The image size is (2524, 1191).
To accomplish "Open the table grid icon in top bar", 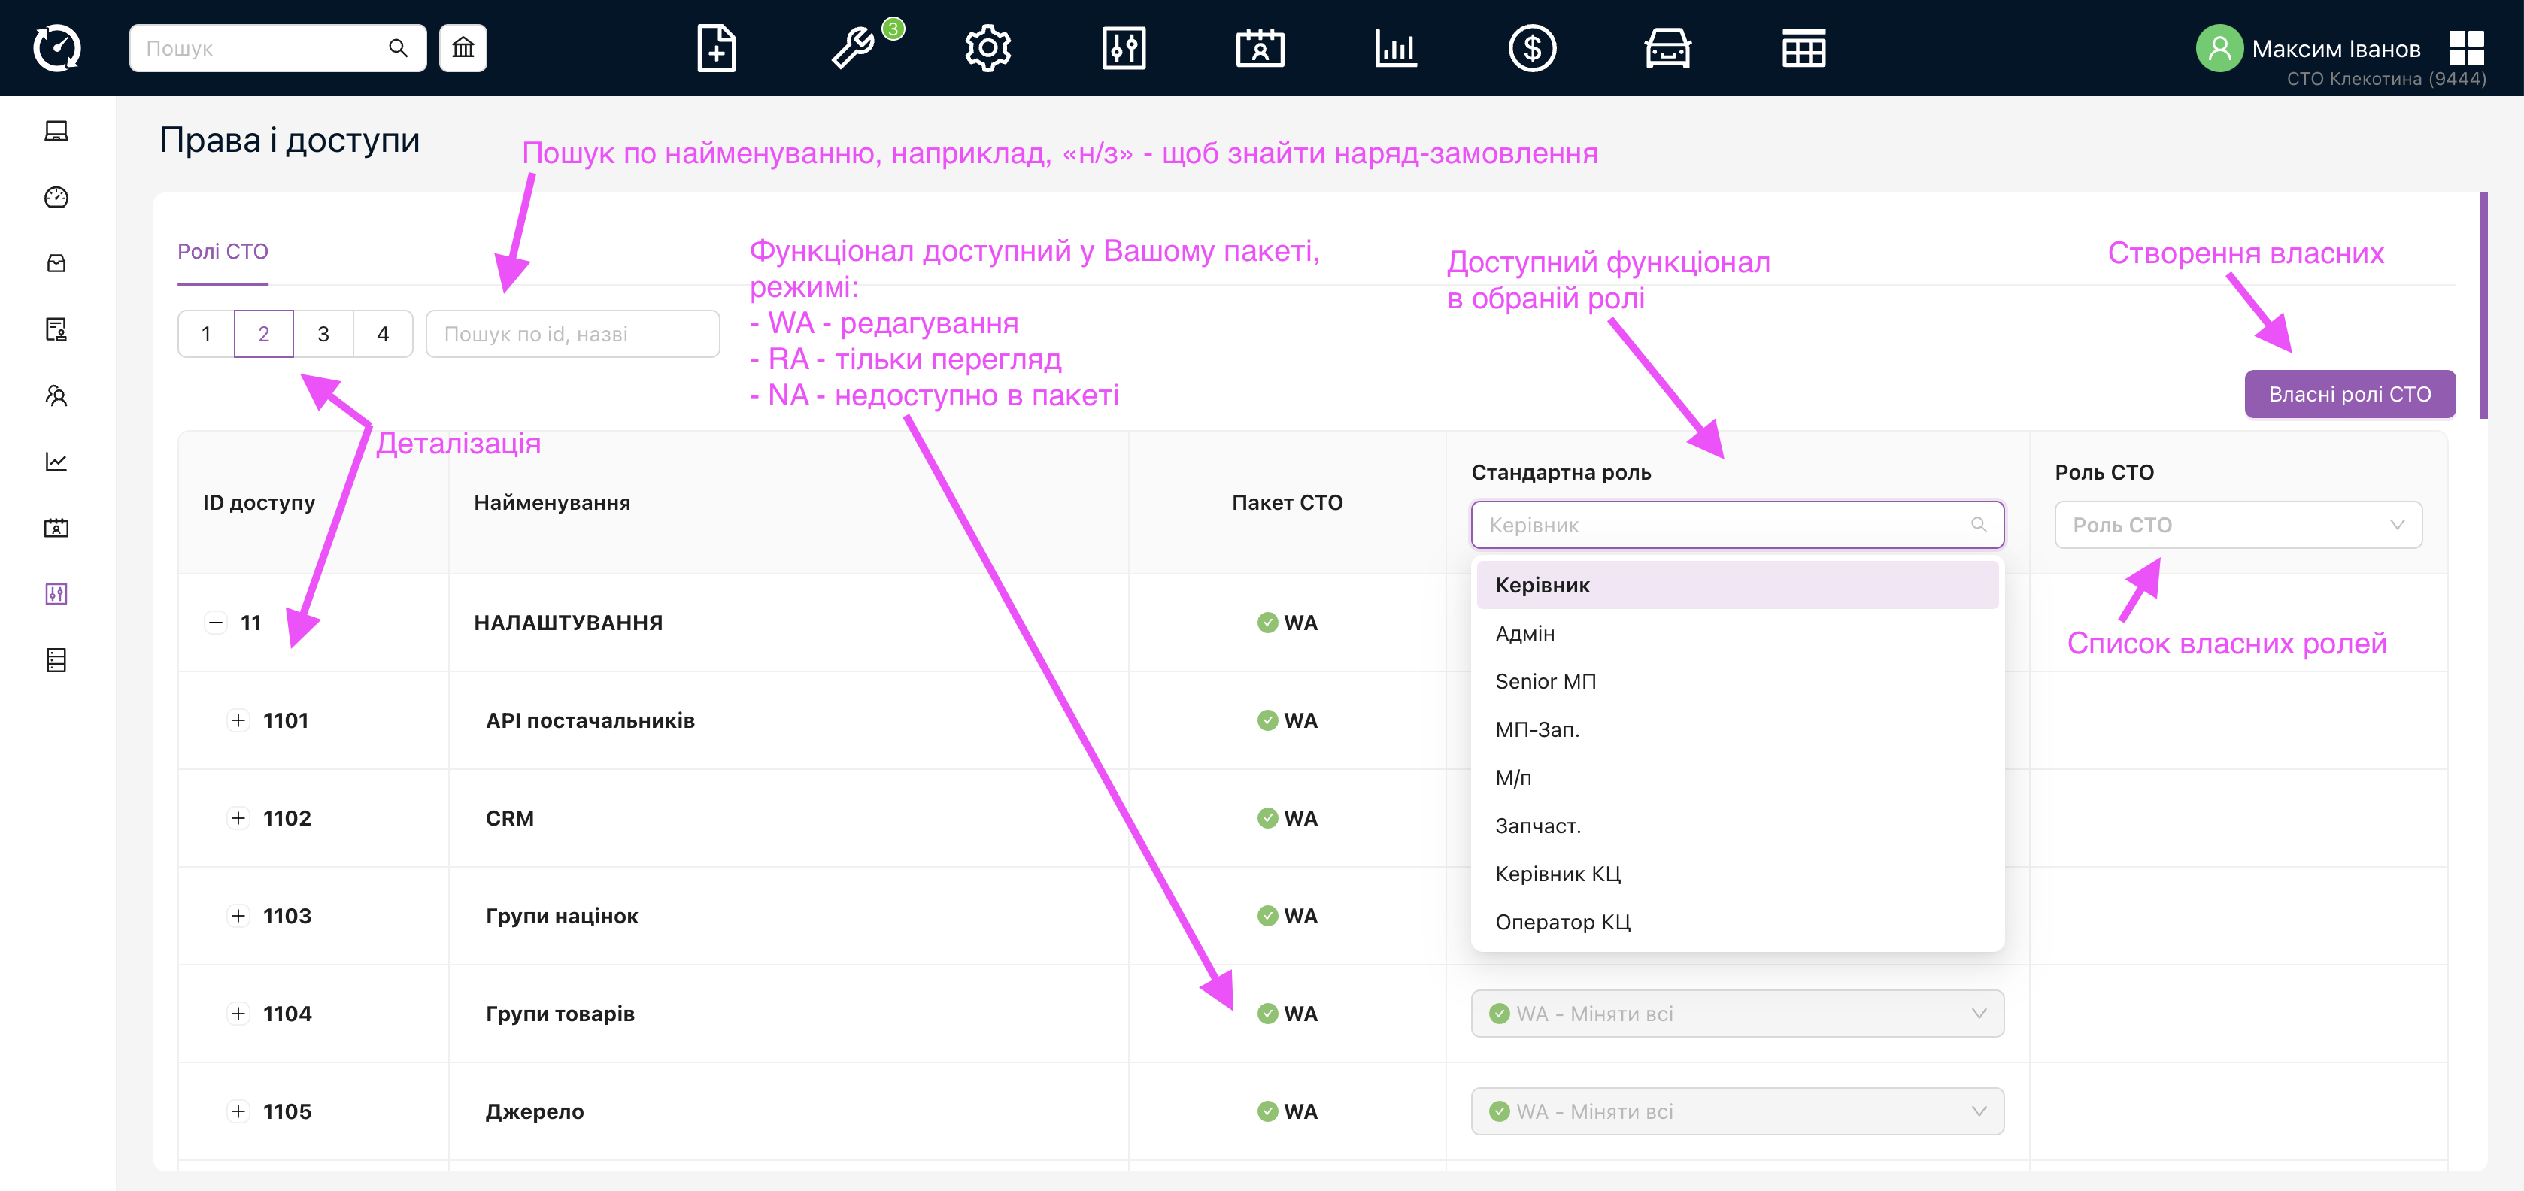I will point(1803,48).
